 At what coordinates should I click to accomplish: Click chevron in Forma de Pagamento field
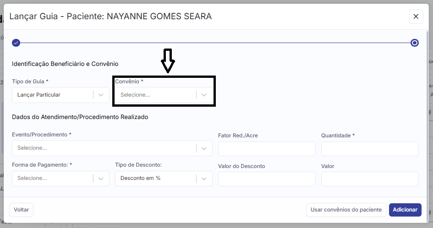[x=101, y=178]
